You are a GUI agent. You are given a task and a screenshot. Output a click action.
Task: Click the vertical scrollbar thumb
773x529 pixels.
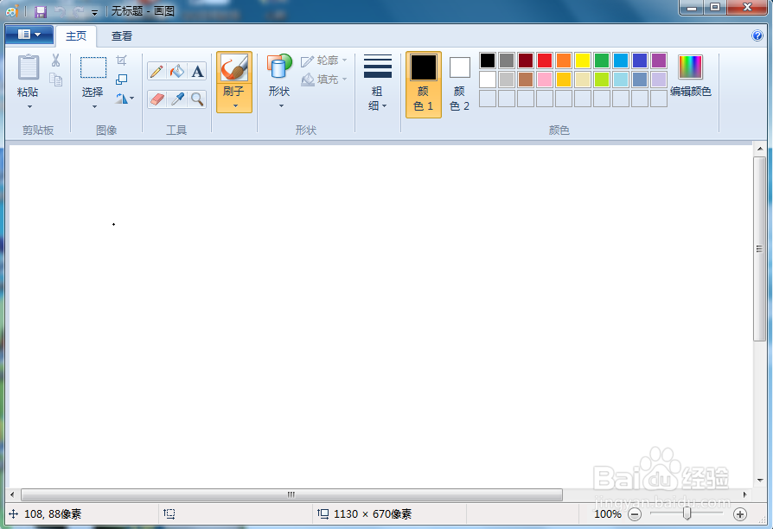pos(759,249)
